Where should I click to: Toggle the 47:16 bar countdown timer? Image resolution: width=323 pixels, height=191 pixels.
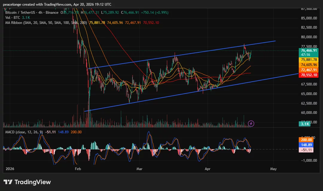point(309,55)
